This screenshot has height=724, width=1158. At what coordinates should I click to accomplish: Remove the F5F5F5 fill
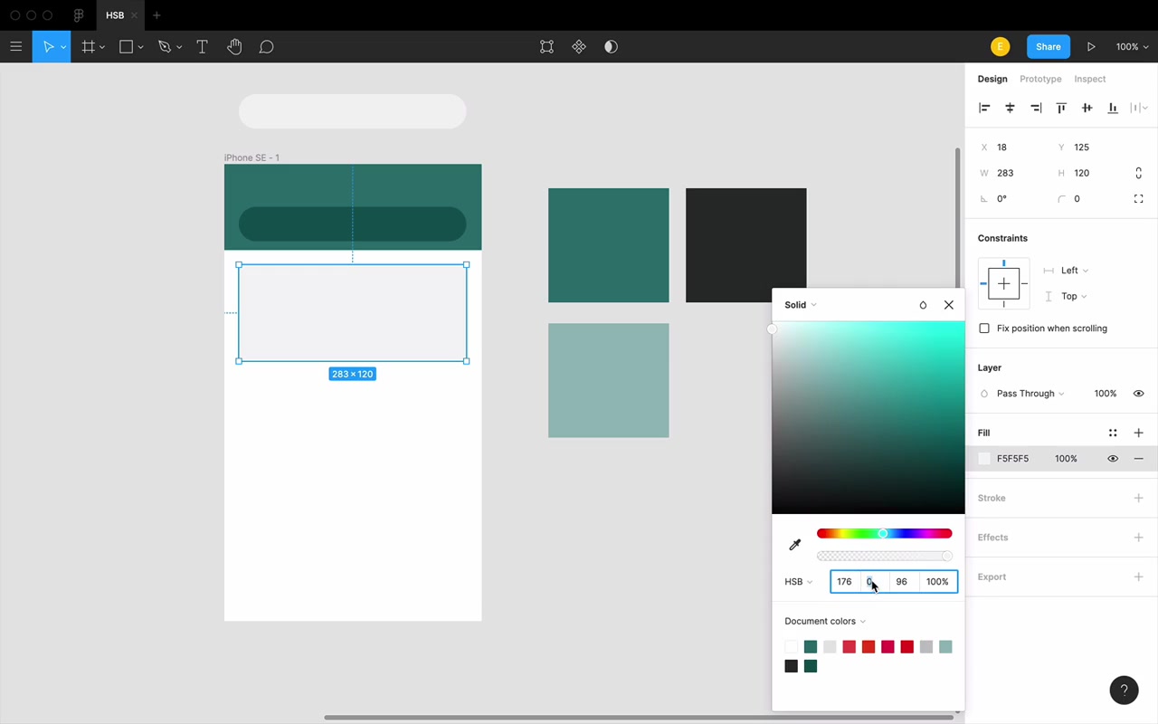1138,459
